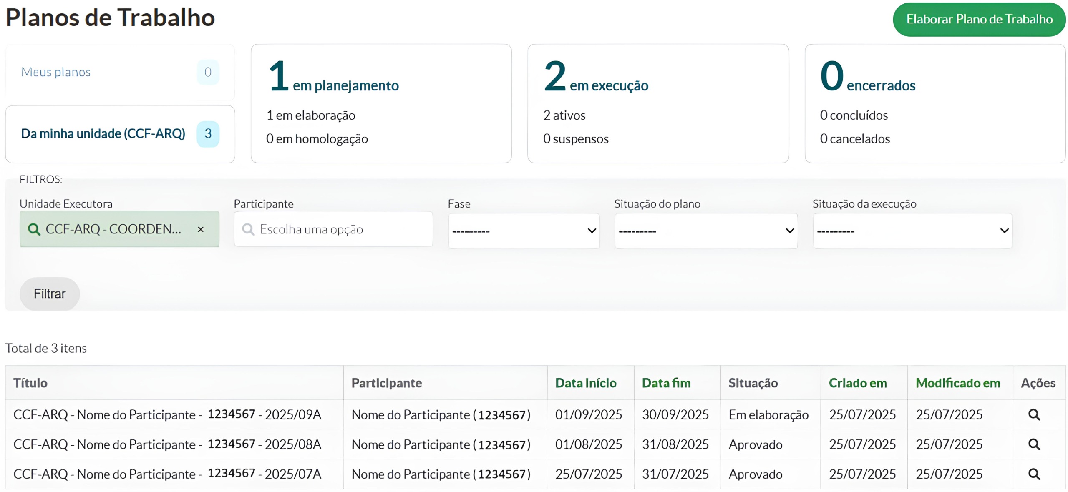Sort table by Modificado em column
Screen dimensions: 1068x492
click(958, 383)
